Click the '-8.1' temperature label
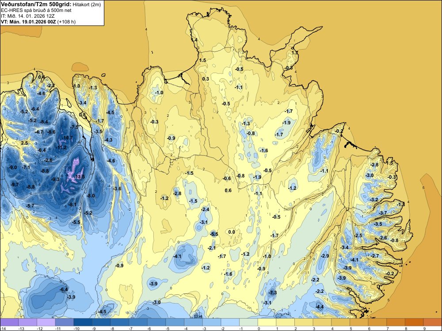Screen dimensions: 442x331 [x=72, y=204]
